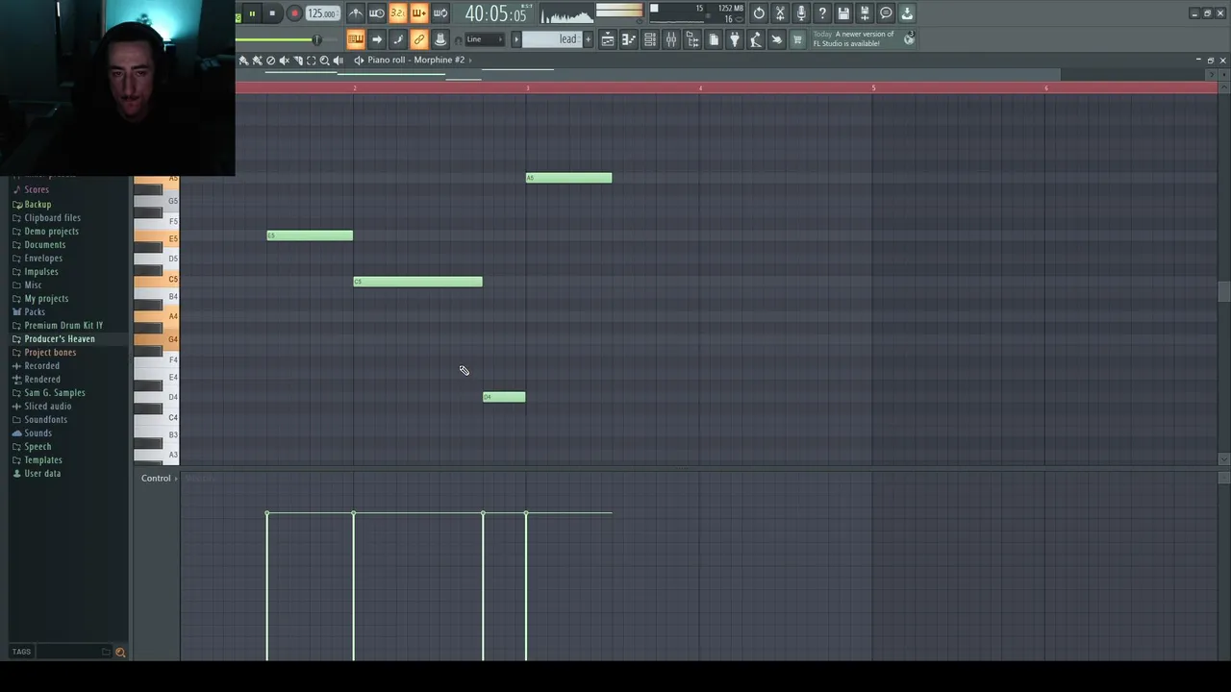The width and height of the screenshot is (1231, 692).
Task: Render project with the export icon
Action: [865, 13]
